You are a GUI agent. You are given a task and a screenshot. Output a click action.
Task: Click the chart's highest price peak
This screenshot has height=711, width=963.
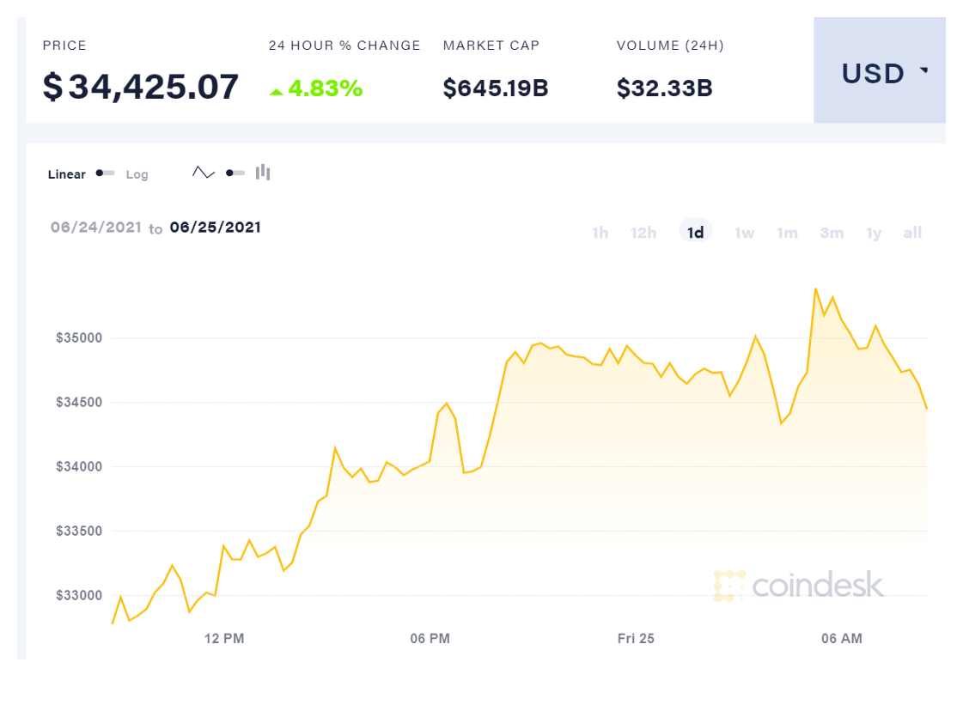click(815, 289)
